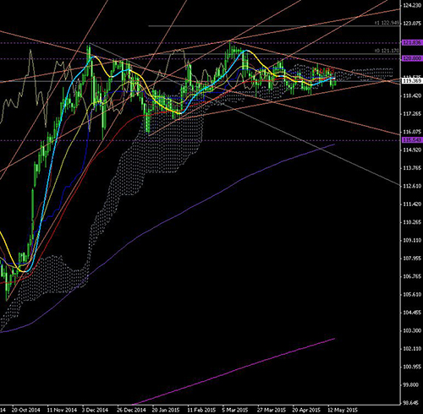The image size is (423, 414).
Task: Click the 20 Apr 2015 date label
Action: click(305, 410)
